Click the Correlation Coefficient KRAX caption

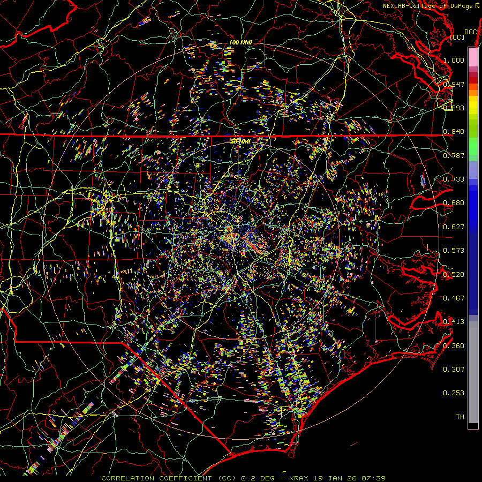(x=243, y=478)
